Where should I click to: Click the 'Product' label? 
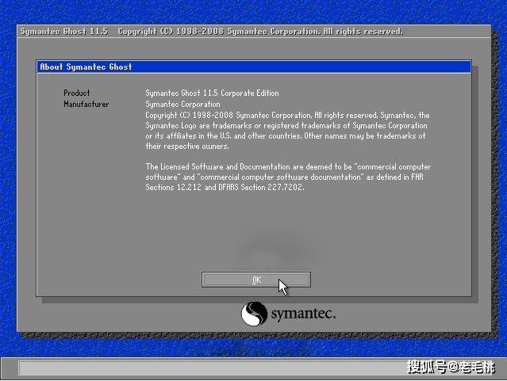(x=77, y=93)
